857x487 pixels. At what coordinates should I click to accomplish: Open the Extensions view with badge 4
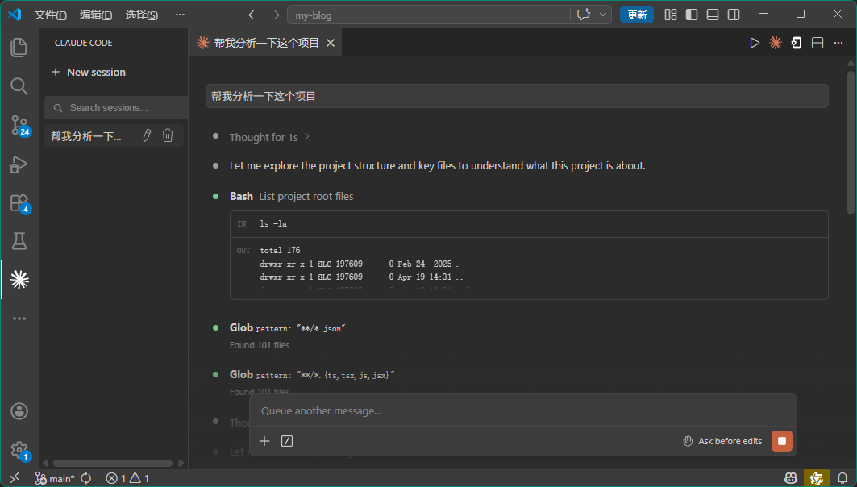coord(19,202)
